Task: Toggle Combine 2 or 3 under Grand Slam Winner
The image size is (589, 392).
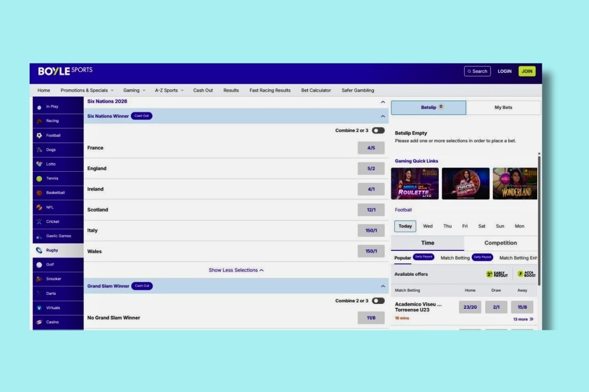Action: 378,301
